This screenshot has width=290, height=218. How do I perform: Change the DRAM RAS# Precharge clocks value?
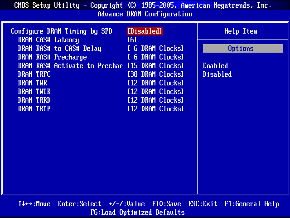click(x=155, y=57)
